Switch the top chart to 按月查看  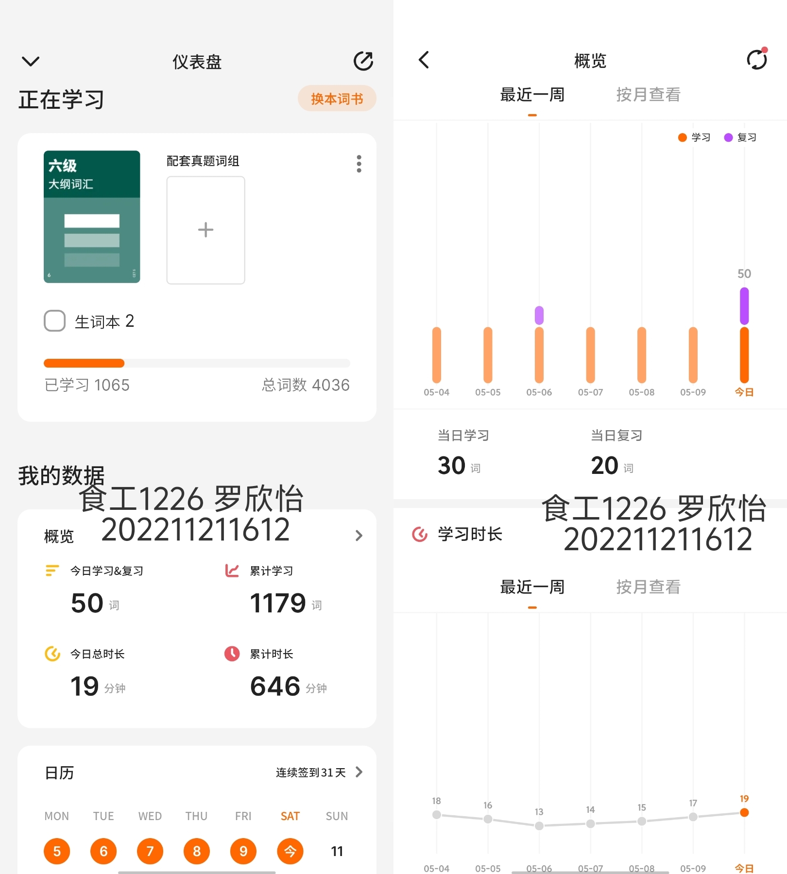(x=648, y=95)
